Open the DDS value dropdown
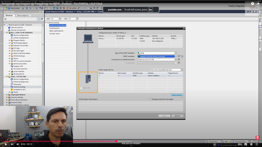This screenshot has height=147, width=262. pyautogui.click(x=60, y=19)
